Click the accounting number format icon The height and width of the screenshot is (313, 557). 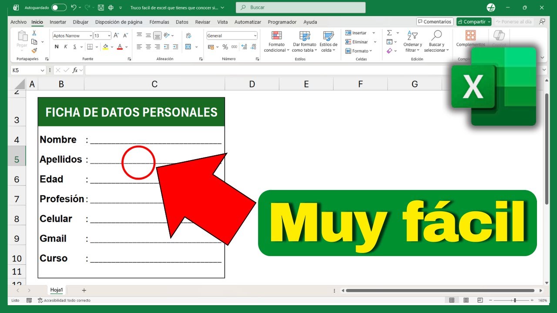[x=211, y=47]
